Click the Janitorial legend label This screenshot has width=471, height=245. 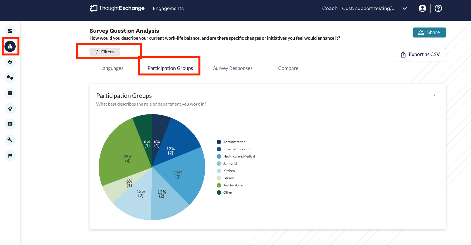coord(230,164)
